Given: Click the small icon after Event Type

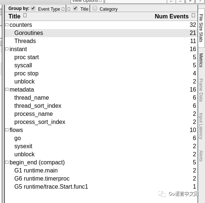Looking at the screenshot, I should click(63, 9).
